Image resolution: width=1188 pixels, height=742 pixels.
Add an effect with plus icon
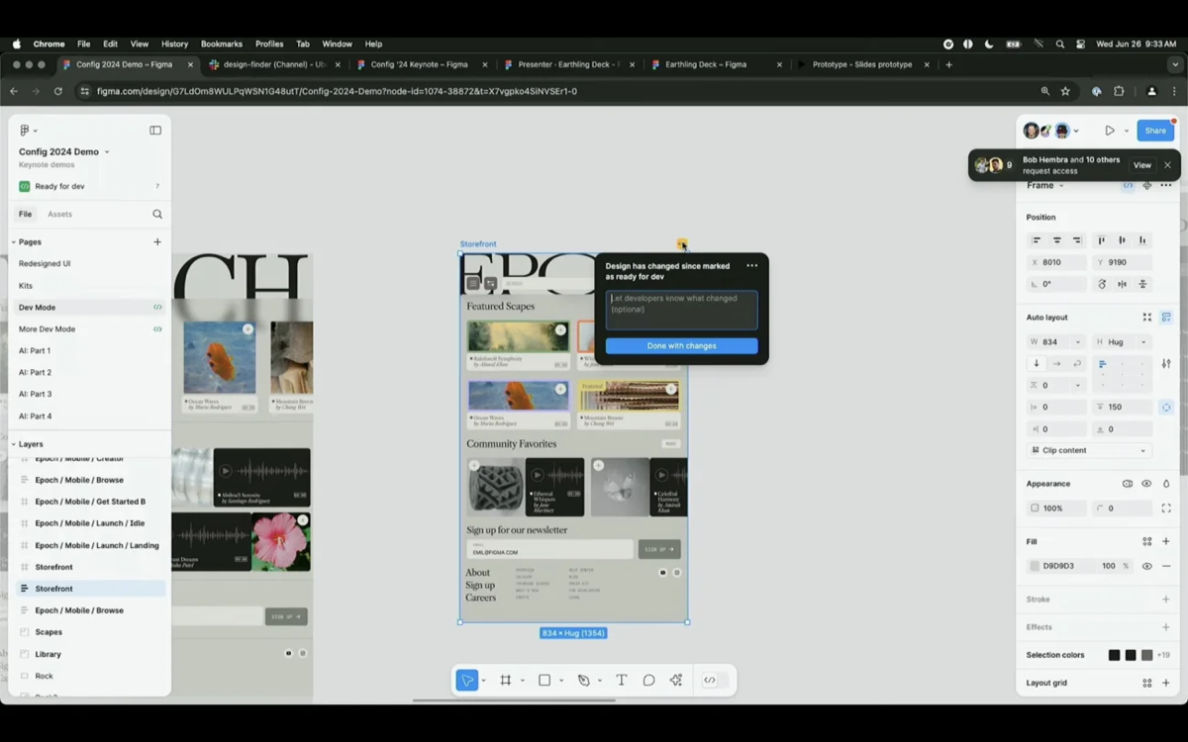[x=1166, y=626]
